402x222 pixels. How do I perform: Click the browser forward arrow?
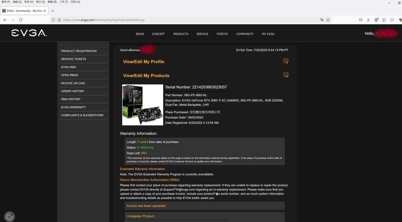pyautogui.click(x=13, y=20)
